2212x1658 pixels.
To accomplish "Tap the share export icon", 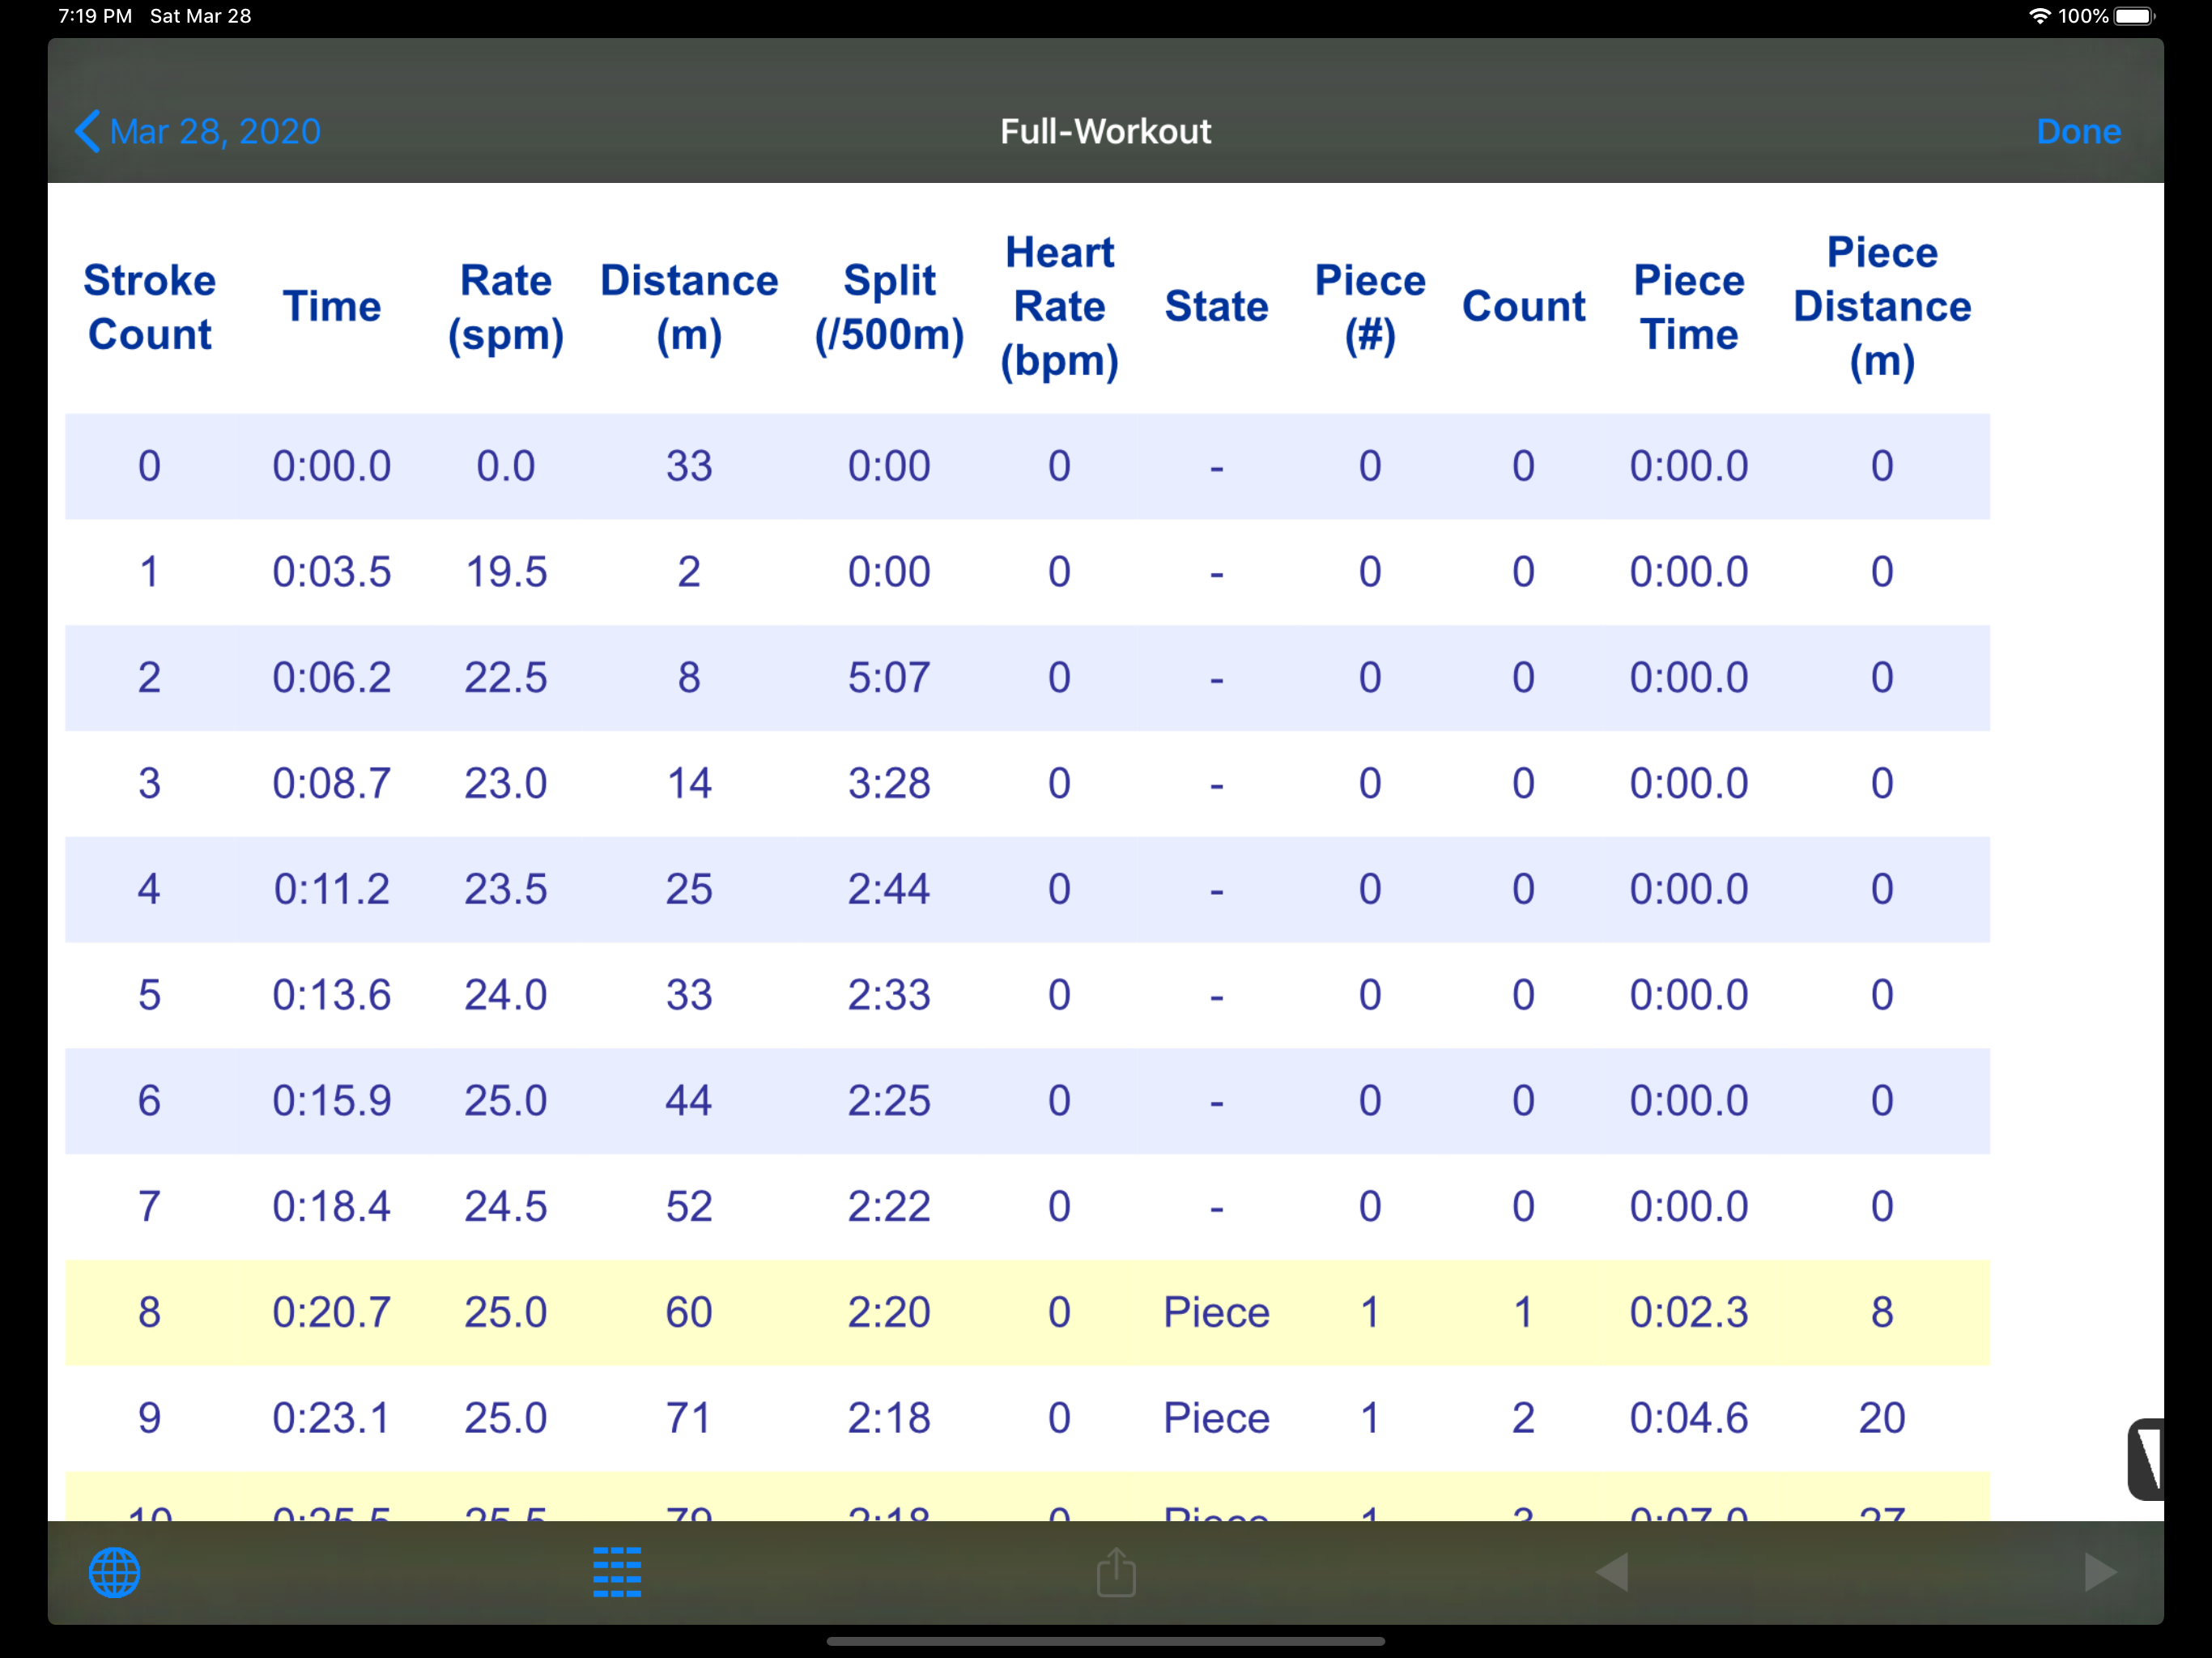I will 1116,1573.
